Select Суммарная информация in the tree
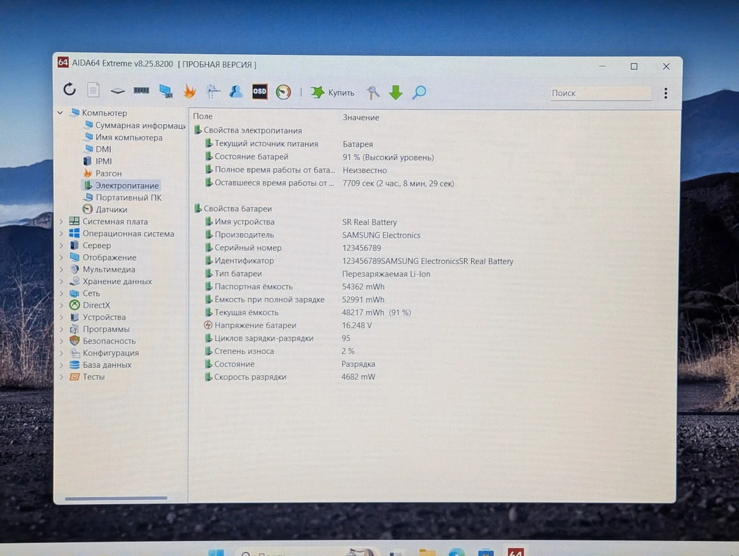739x556 pixels. tap(135, 125)
